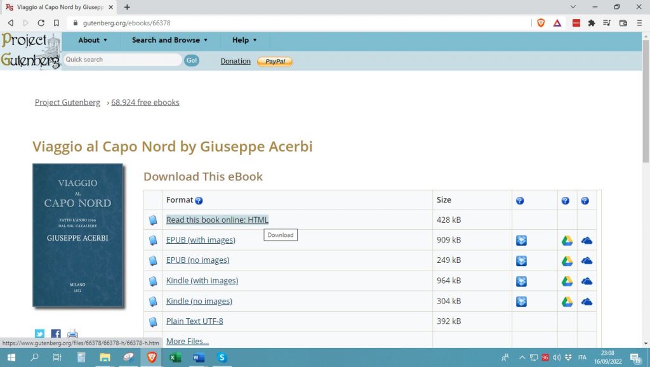
Task: Click the printer icon below the cover
Action: pyautogui.click(x=72, y=334)
